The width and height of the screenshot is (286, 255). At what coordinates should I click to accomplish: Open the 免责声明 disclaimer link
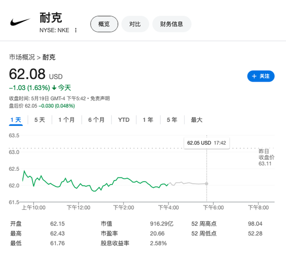click(x=100, y=98)
